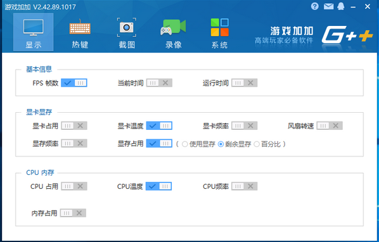Disable the 显存占用 switch

click(x=159, y=143)
